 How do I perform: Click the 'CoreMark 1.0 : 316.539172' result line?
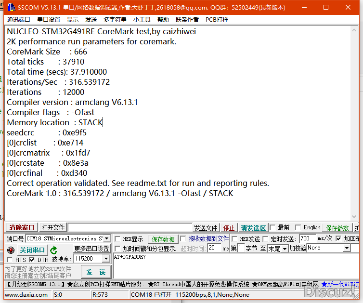point(120,193)
